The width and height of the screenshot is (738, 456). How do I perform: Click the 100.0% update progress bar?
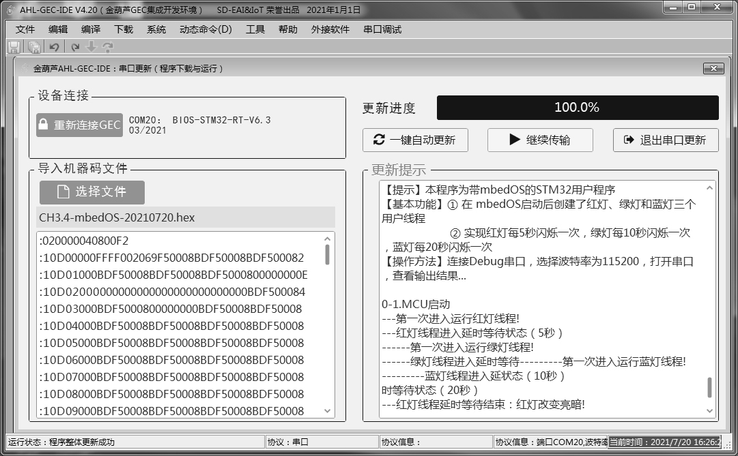click(577, 108)
